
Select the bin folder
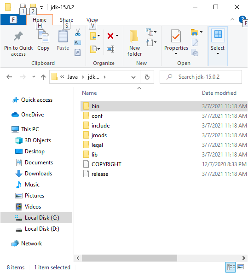tap(164, 106)
